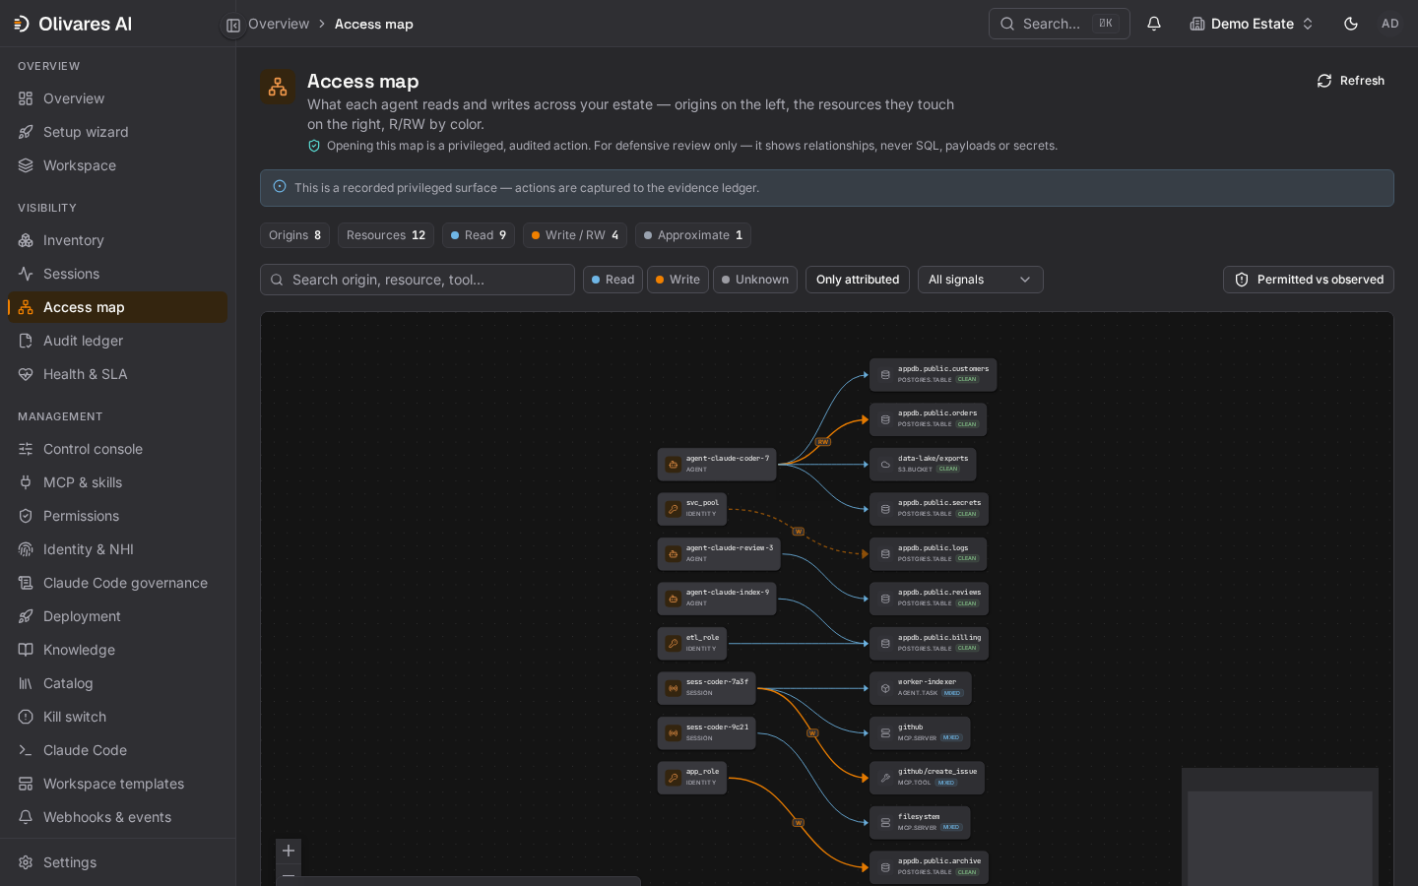
Task: Click the Permissions shield icon
Action: click(26, 516)
